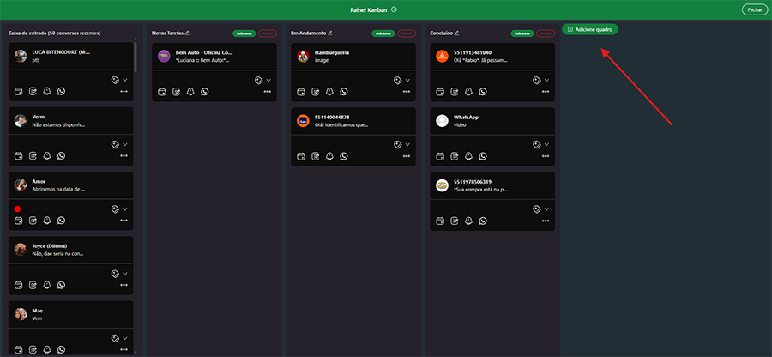This screenshot has height=357, width=772.
Task: Click the WhatsApp icon on the Hamburgueria card
Action: pos(344,91)
